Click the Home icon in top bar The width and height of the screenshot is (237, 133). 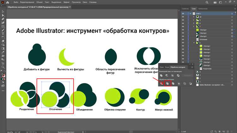tap(8, 2)
